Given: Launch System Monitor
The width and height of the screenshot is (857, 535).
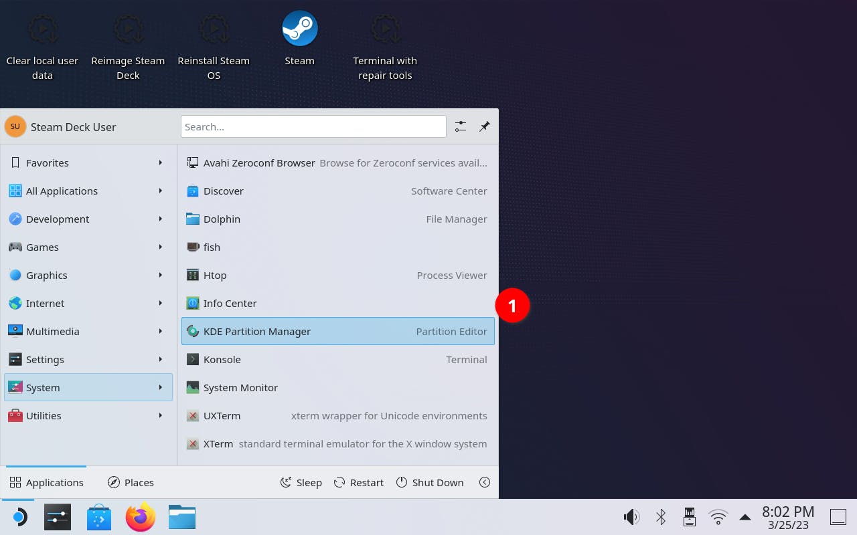Looking at the screenshot, I should [x=338, y=387].
